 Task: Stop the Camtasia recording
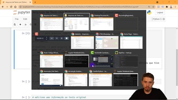point(67,38)
